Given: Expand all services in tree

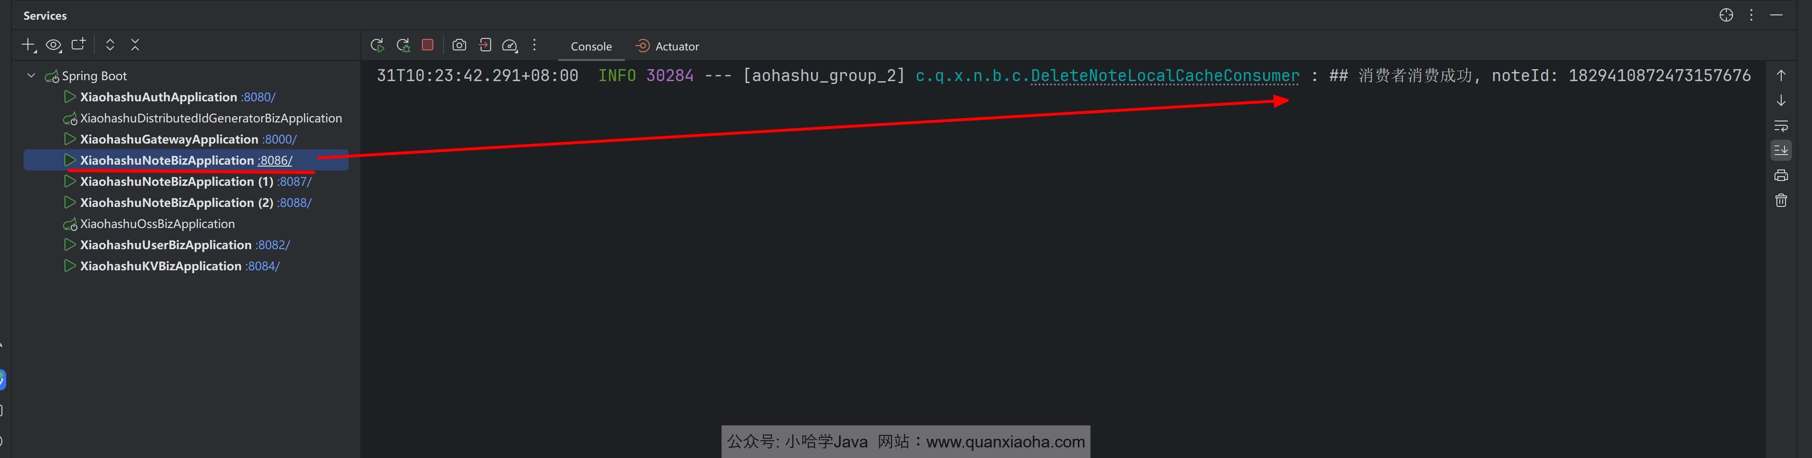Looking at the screenshot, I should coord(110,45).
